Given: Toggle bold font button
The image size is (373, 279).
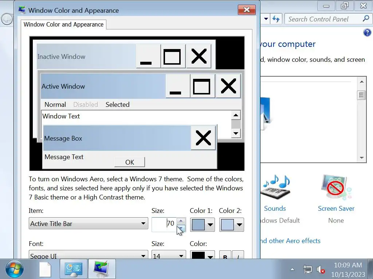Looking at the screenshot, I should click(225, 255).
